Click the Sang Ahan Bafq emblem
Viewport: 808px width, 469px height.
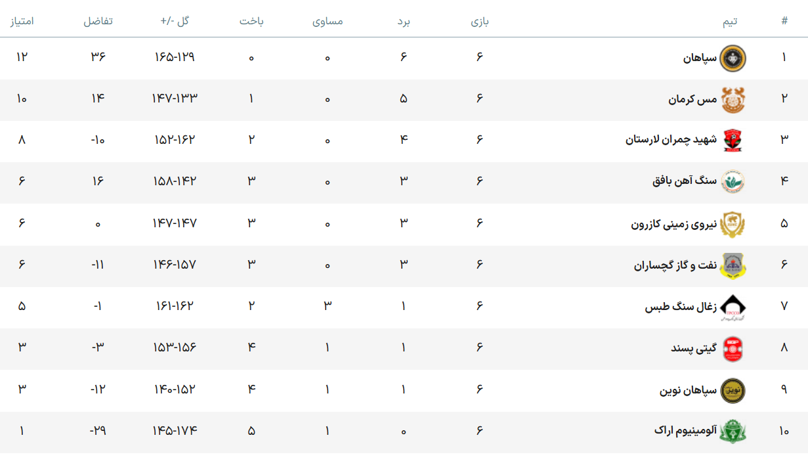733,182
